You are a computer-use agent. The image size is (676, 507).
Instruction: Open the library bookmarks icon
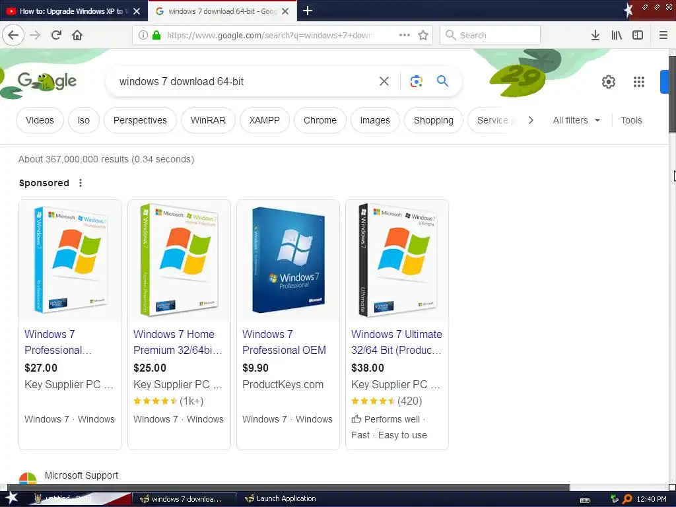[x=617, y=35]
